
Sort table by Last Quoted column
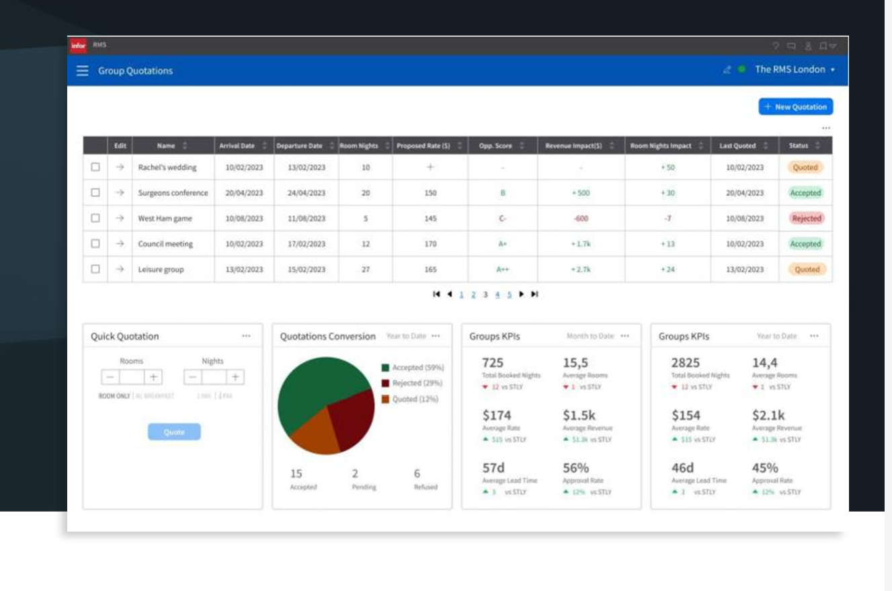point(766,146)
